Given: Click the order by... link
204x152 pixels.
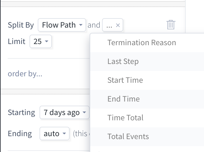Looking at the screenshot, I should point(25,74).
